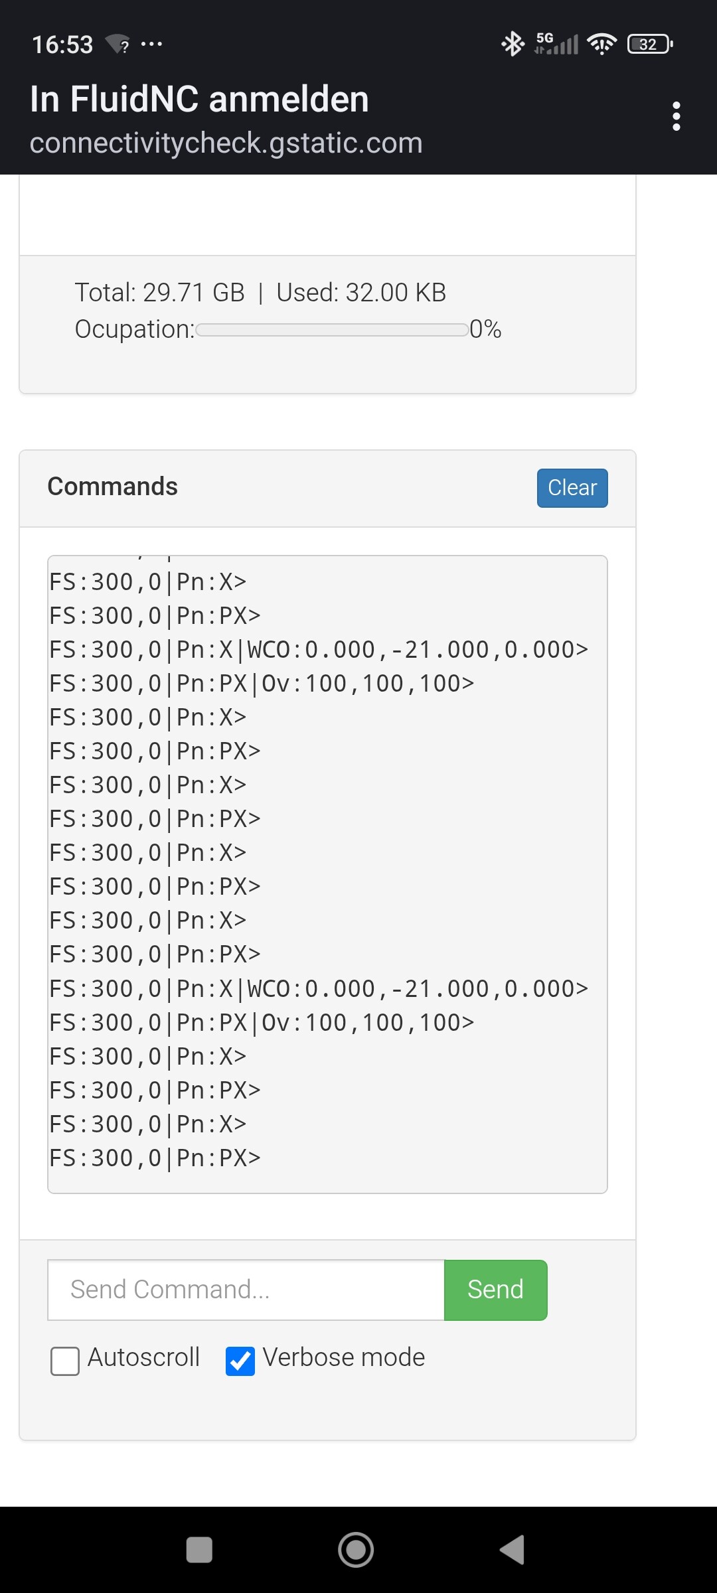
Task: Click the last FS:300,0|Pn:PX> output line
Action: 155,1158
